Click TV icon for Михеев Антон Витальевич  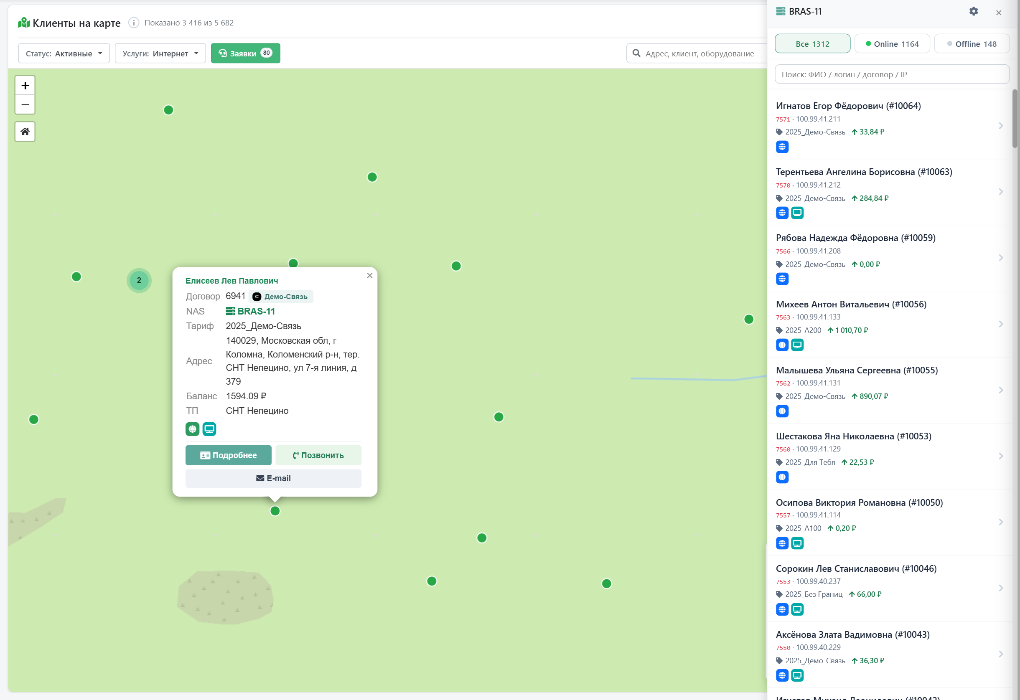coord(797,345)
